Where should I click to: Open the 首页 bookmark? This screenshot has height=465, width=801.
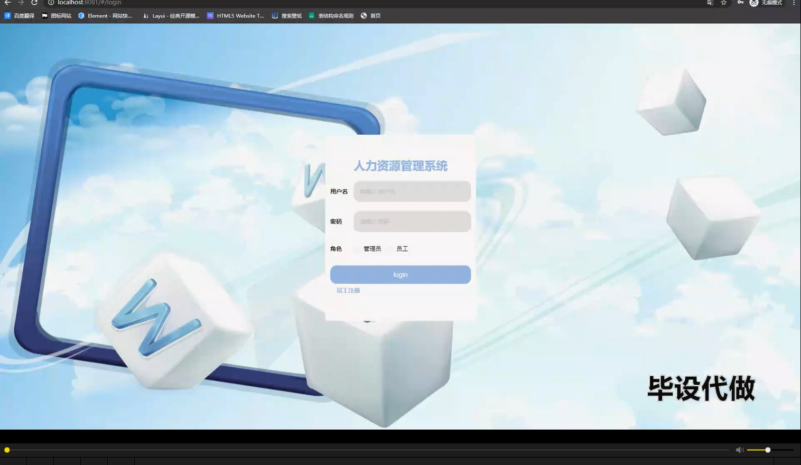(370, 16)
